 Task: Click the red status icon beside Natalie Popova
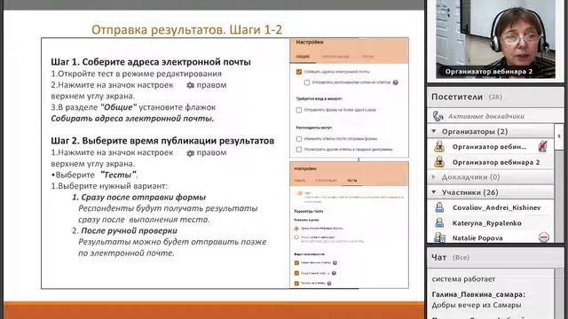click(x=544, y=237)
